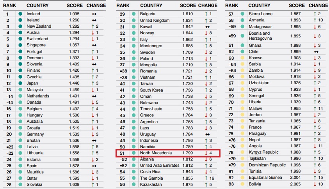Select the New Zealand row name
Viewport: 329px width, 189px height.
[39, 26]
